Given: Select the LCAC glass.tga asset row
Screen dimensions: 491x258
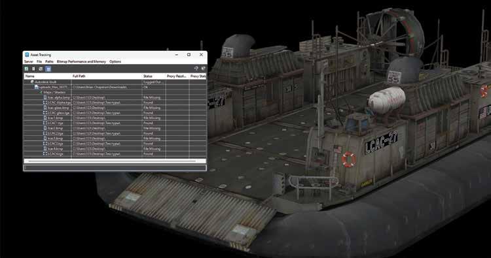Looking at the screenshot, I should (115, 113).
